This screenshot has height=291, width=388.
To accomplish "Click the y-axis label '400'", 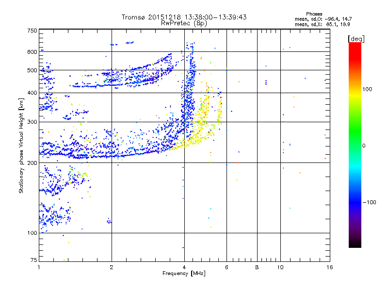I will [x=32, y=93].
